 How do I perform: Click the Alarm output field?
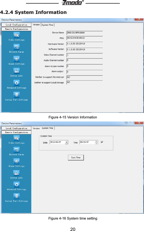click(x=84, y=72)
